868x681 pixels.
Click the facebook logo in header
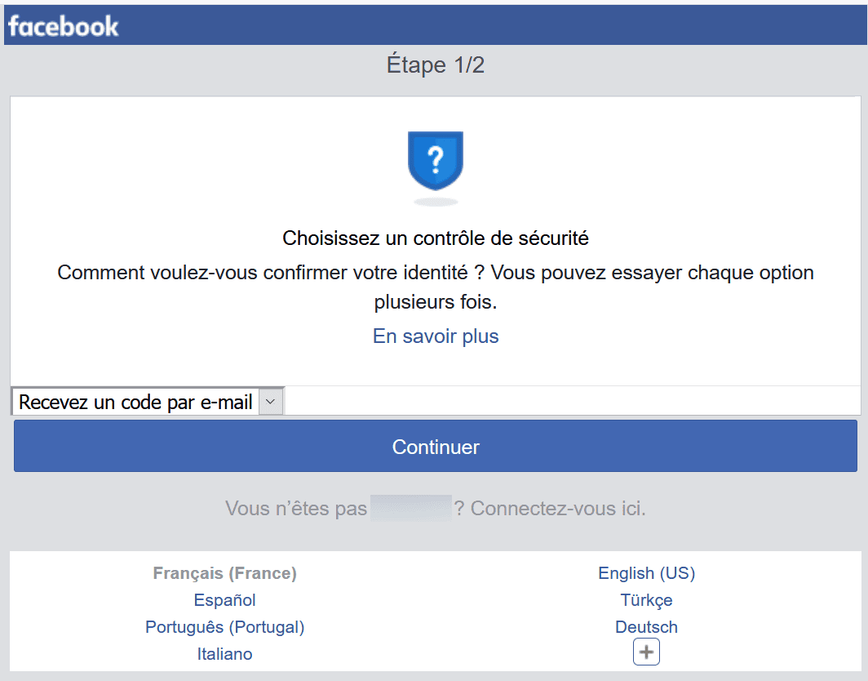pos(63,26)
